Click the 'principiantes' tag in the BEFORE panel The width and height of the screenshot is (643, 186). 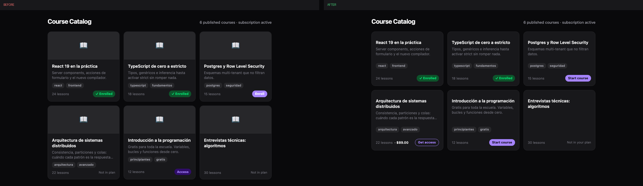click(140, 159)
